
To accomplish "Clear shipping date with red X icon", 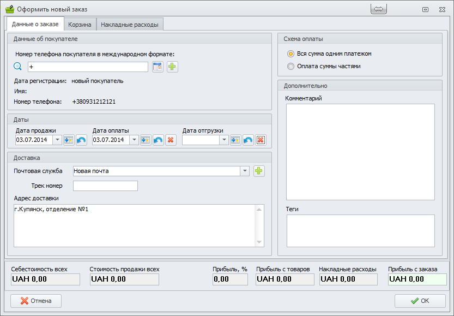I will pos(261,140).
